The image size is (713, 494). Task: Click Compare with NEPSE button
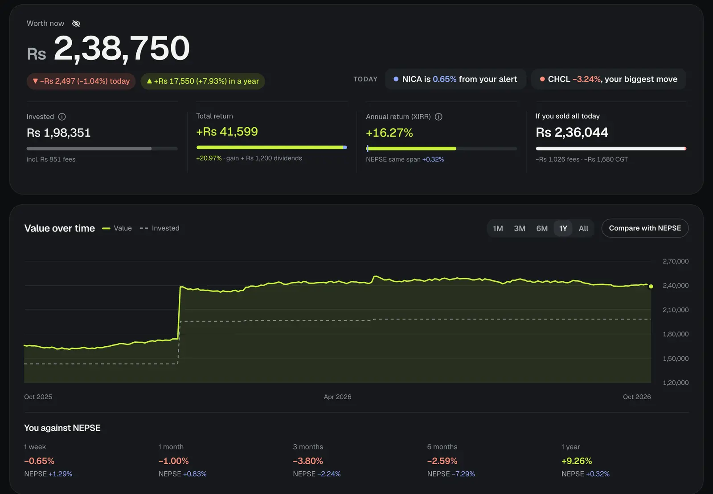pyautogui.click(x=645, y=228)
